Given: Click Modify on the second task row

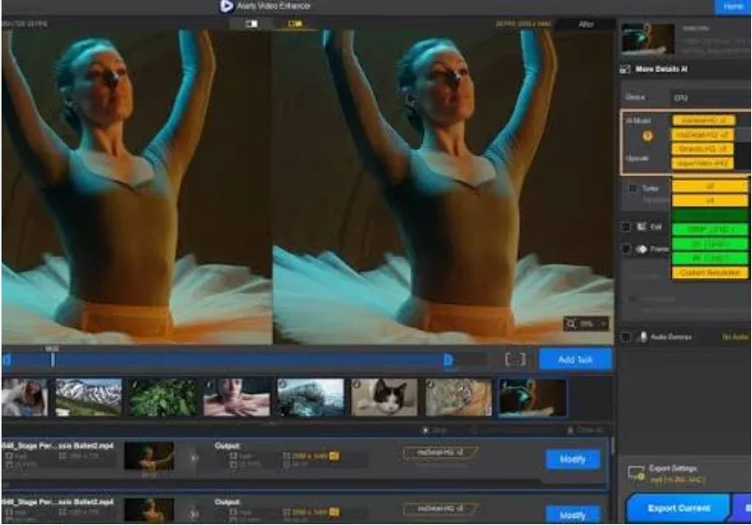Looking at the screenshot, I should point(573,514).
